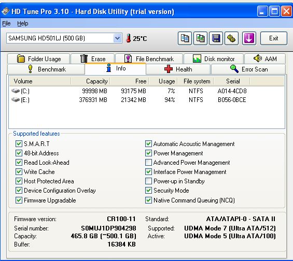
Task: Toggle the Native Command Queuing (NCQ) checkbox
Action: pyautogui.click(x=148, y=200)
